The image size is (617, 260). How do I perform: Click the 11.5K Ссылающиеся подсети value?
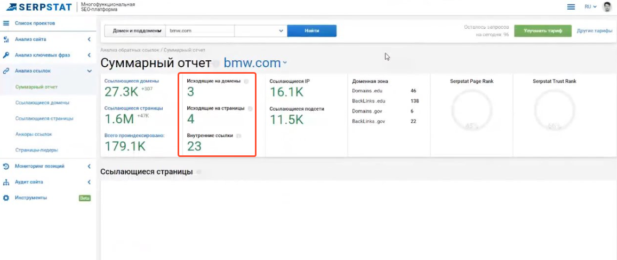[286, 119]
